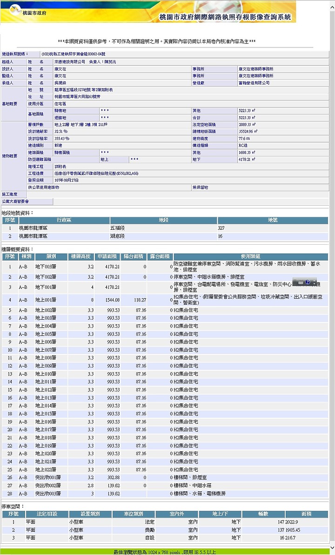Click the 建造執照號碼 permit number value

(74, 54)
